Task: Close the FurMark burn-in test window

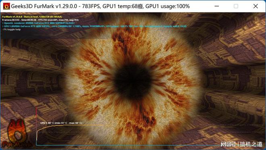Action: 256,6
